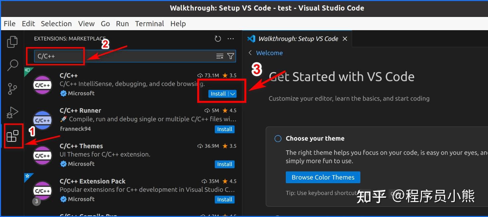The height and width of the screenshot is (217, 488).
Task: Open extension views more actions icon
Action: (x=231, y=38)
